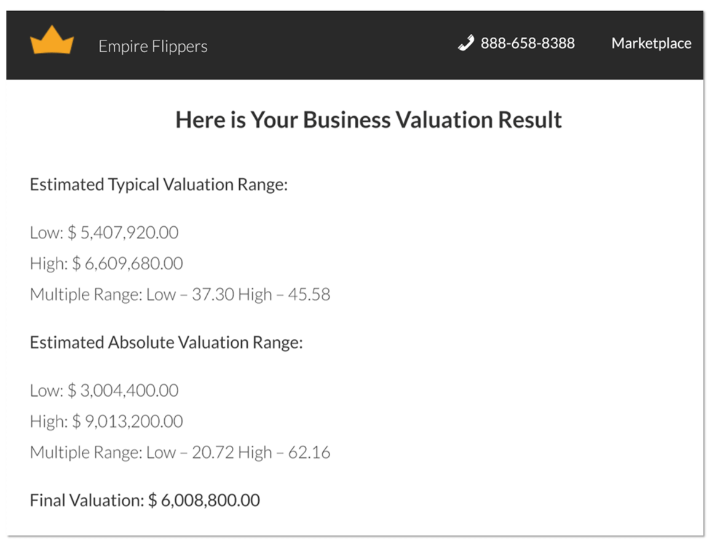Click the Business Valuation Result heading

369,120
